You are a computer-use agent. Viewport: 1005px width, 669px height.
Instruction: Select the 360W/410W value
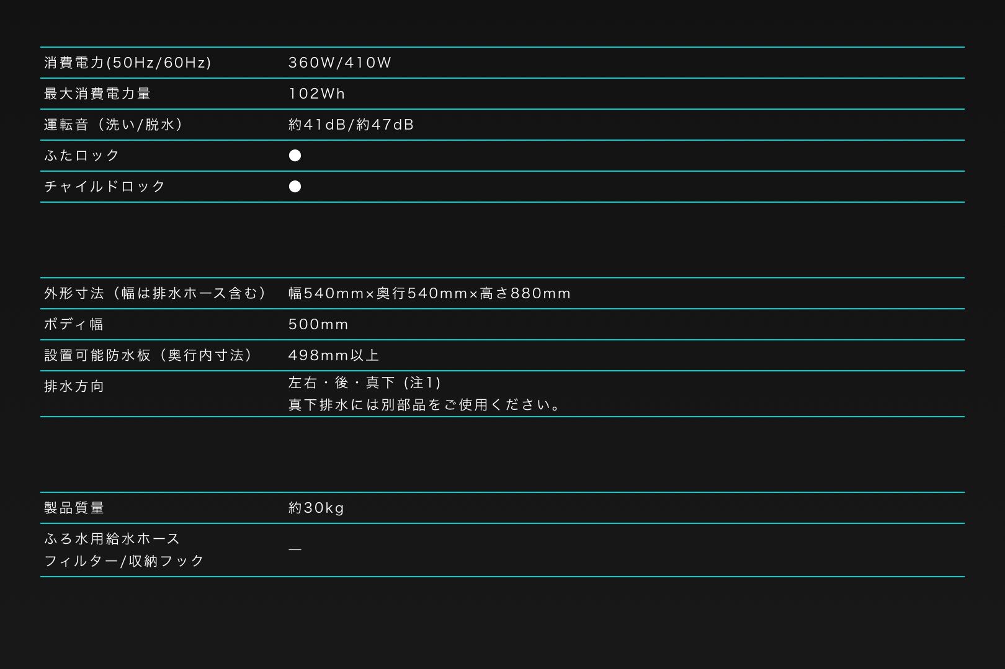(x=339, y=63)
